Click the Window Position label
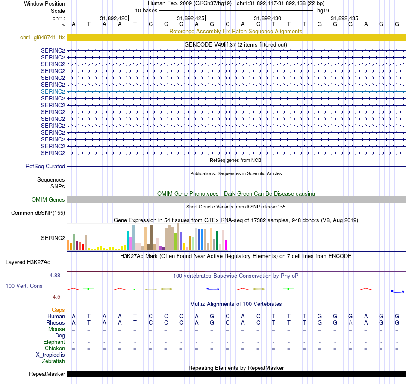 (x=44, y=3)
